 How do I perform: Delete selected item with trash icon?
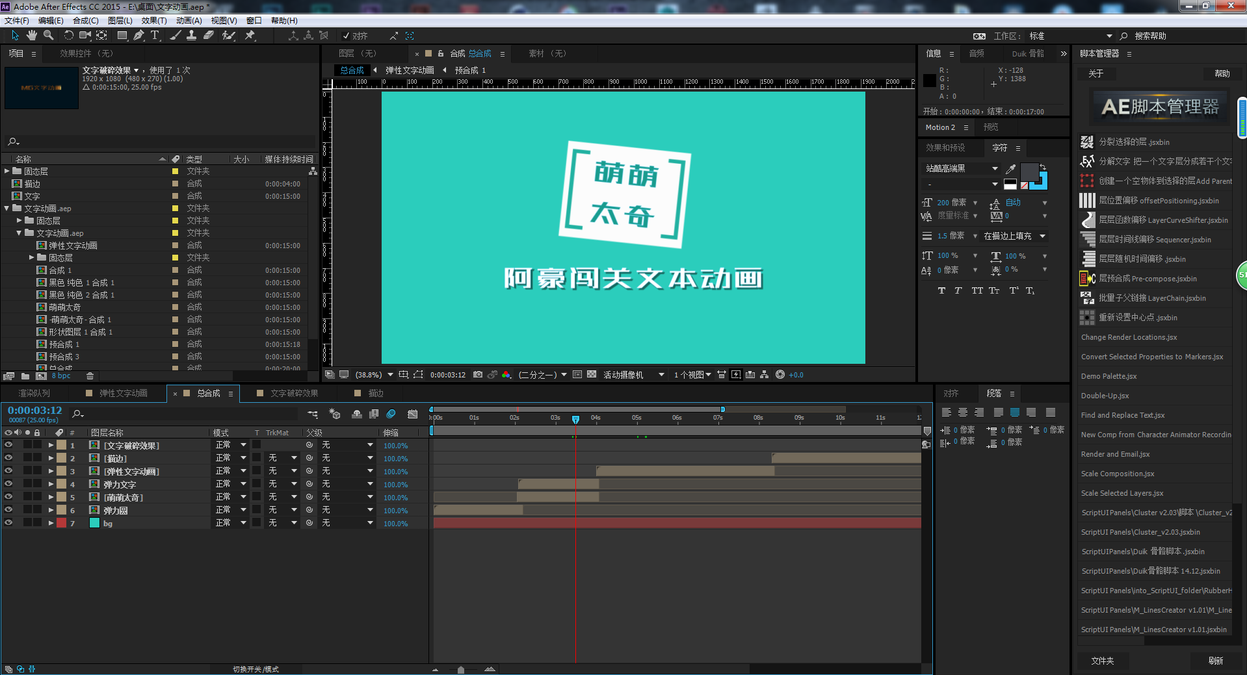(90, 376)
